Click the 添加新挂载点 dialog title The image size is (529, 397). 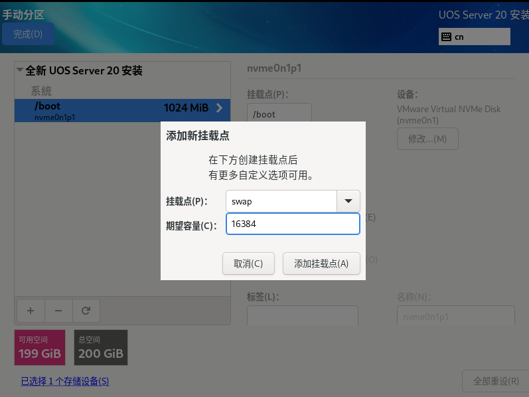click(x=198, y=135)
